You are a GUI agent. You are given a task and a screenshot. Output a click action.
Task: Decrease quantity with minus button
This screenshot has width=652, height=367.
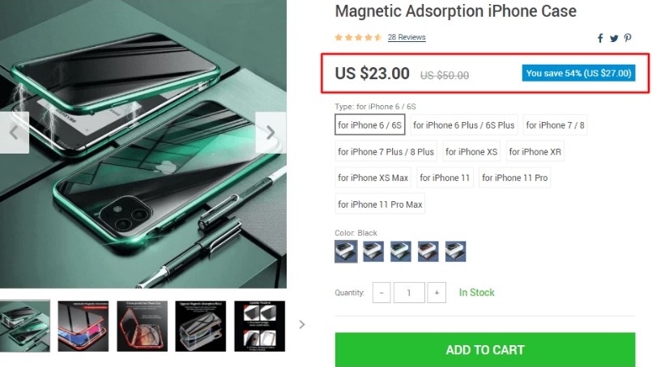381,293
